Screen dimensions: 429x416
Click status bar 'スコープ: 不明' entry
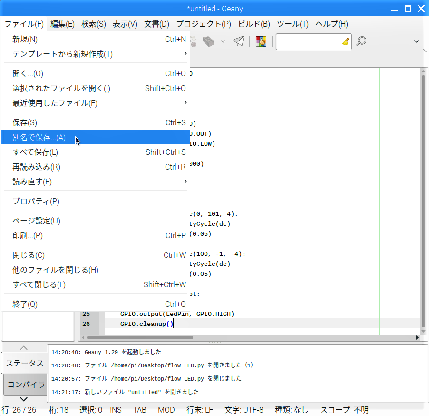tap(344, 410)
